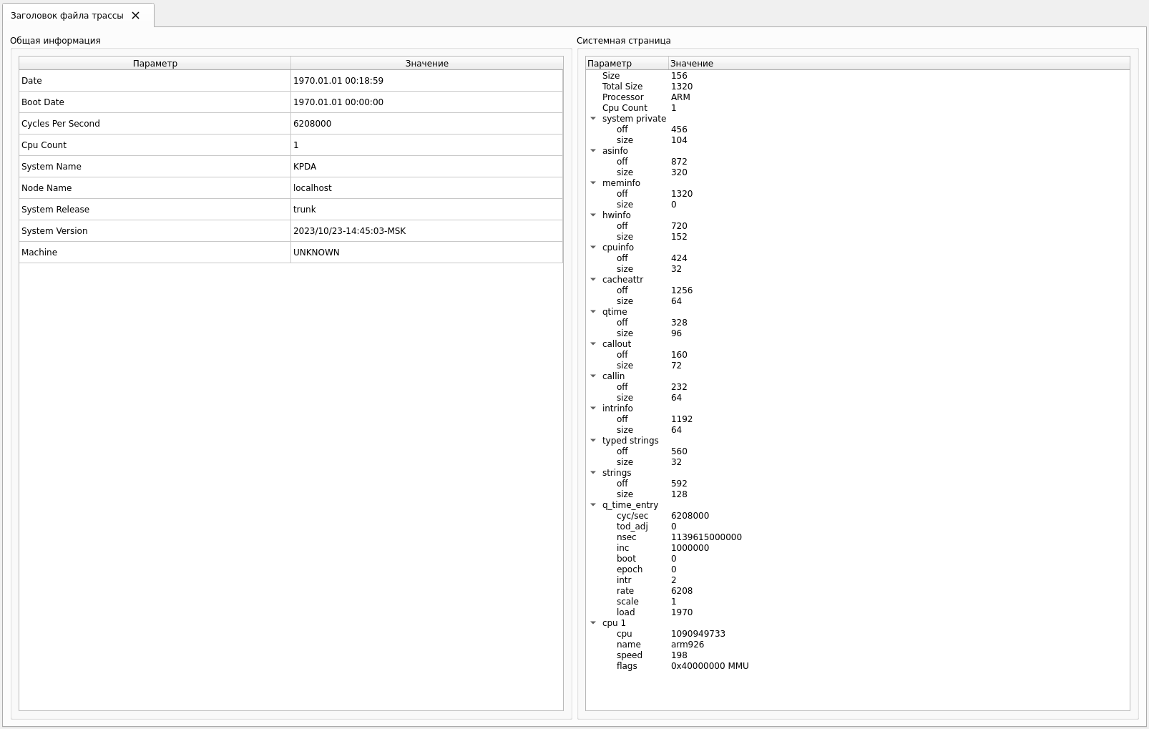Collapse the cpuinfo node arrow
The height and width of the screenshot is (729, 1149).
pos(593,248)
